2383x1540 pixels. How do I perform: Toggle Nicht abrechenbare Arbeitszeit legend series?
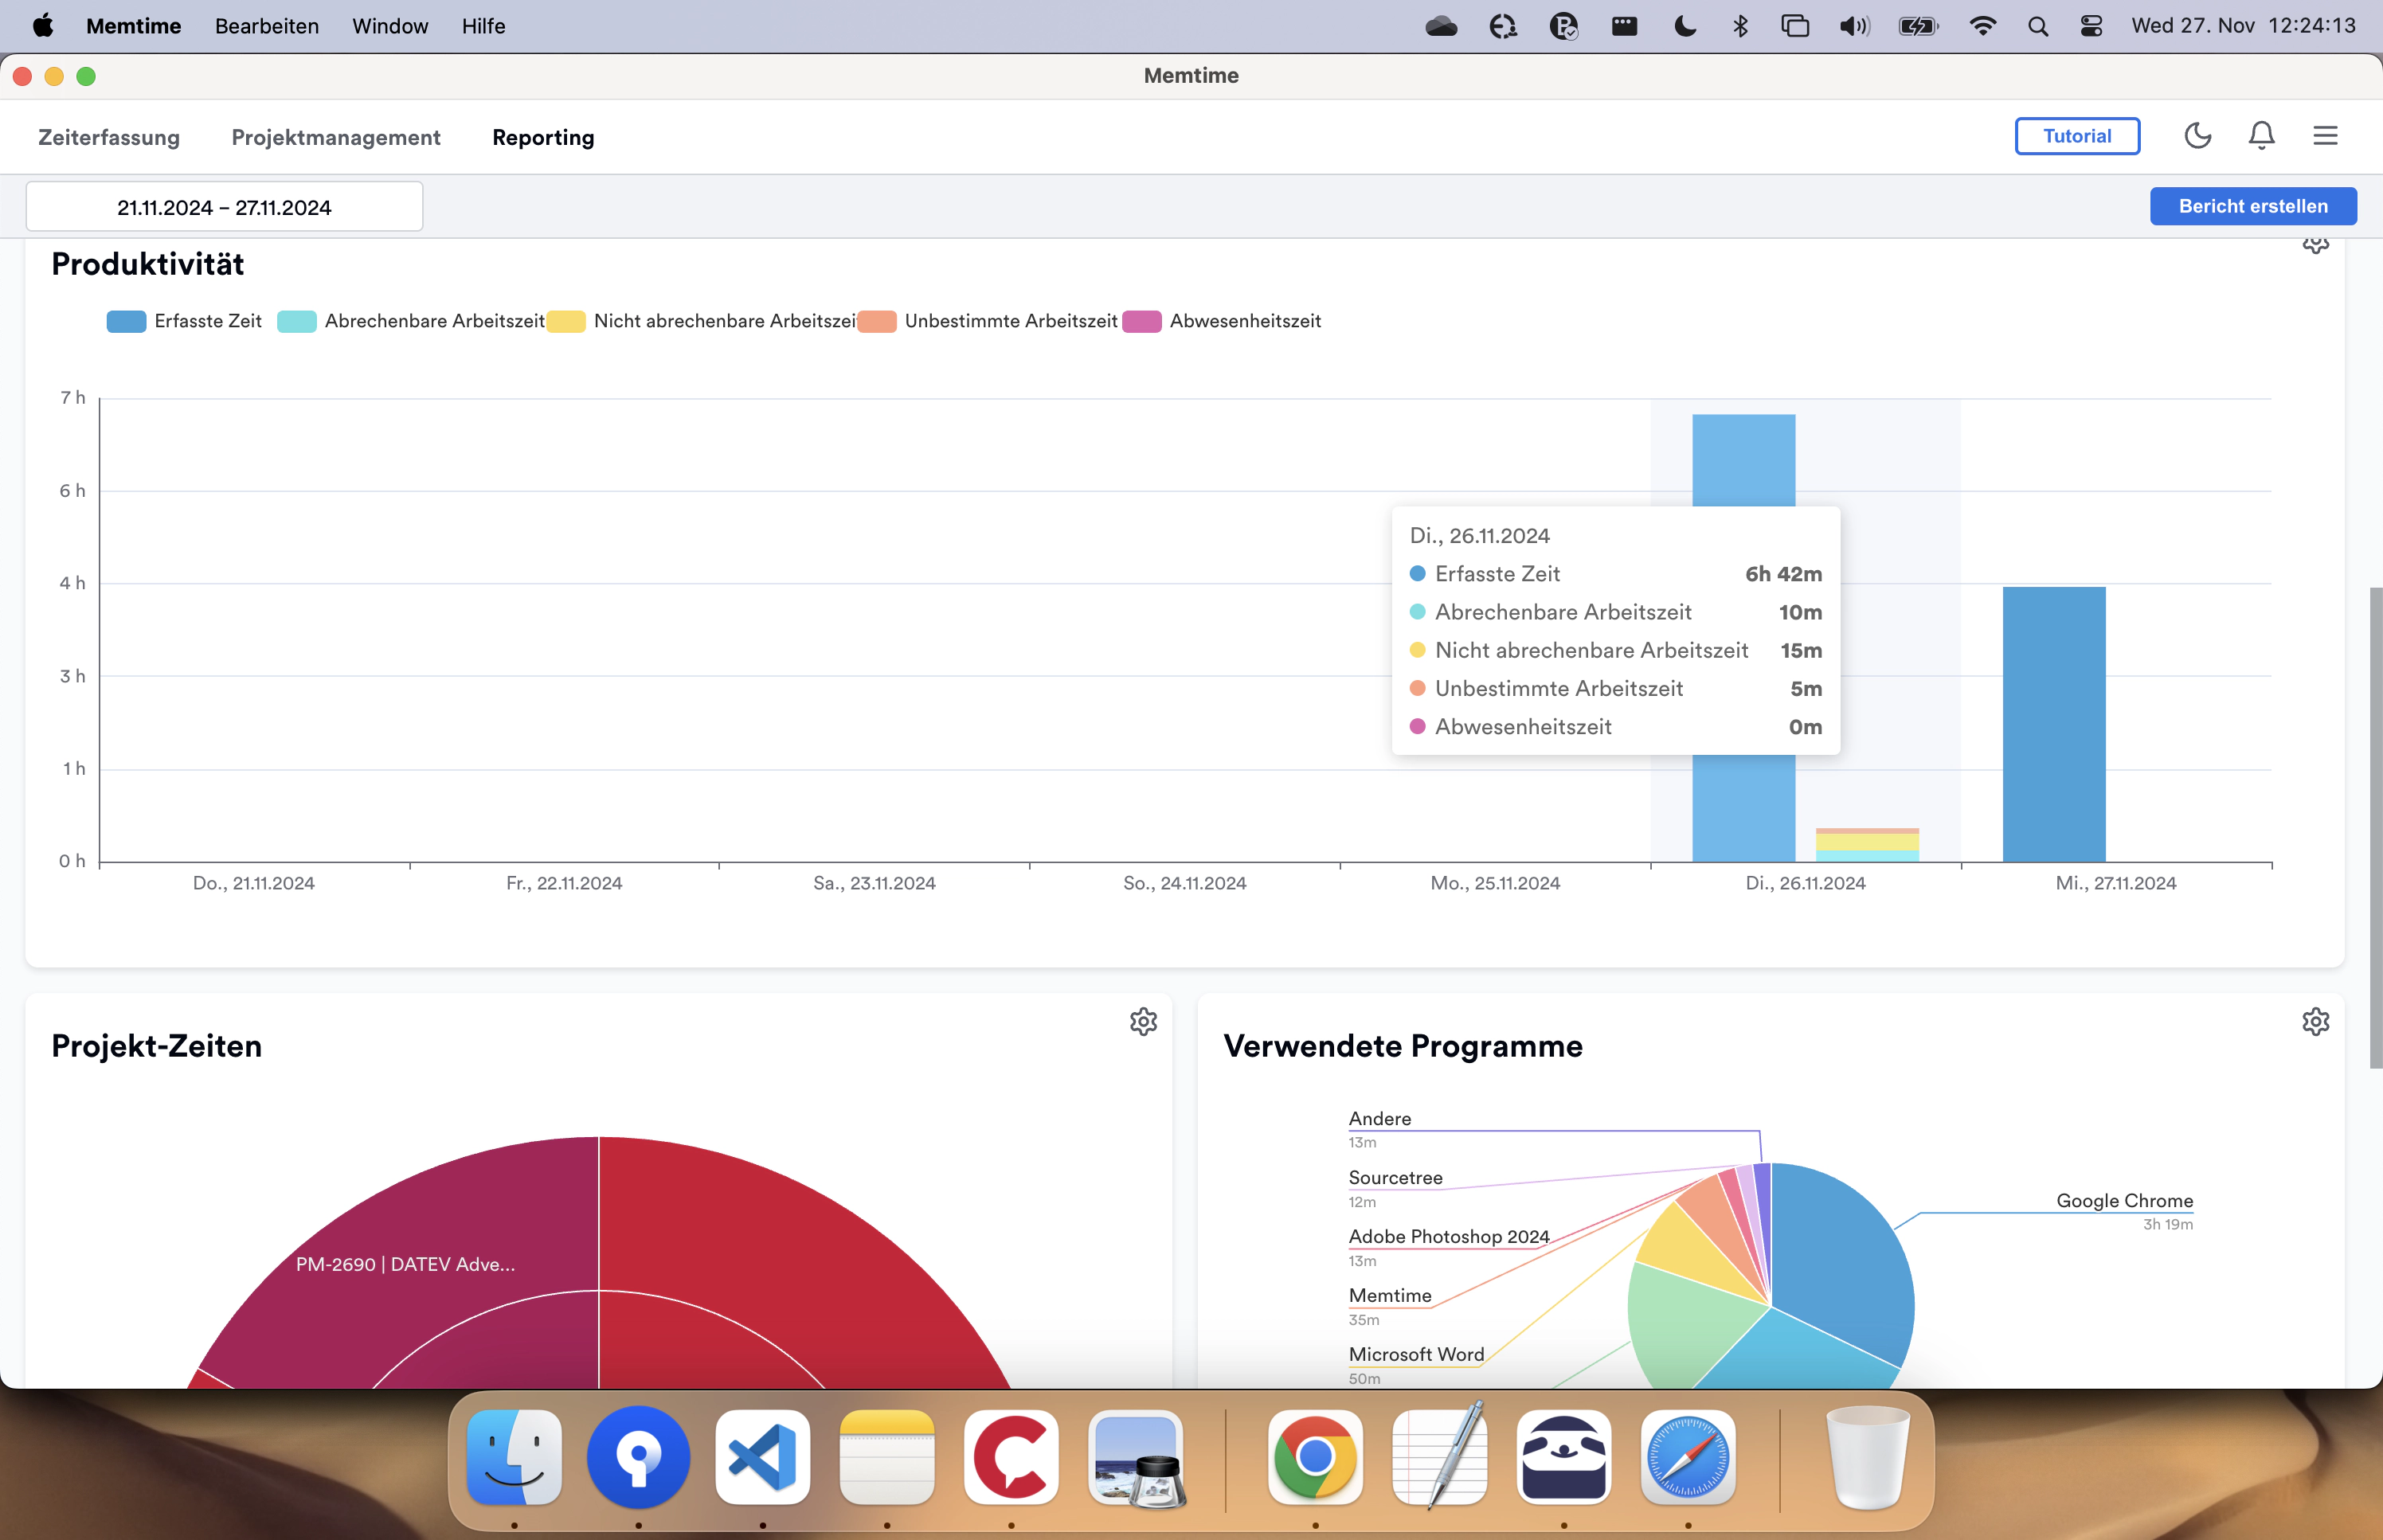[x=701, y=321]
